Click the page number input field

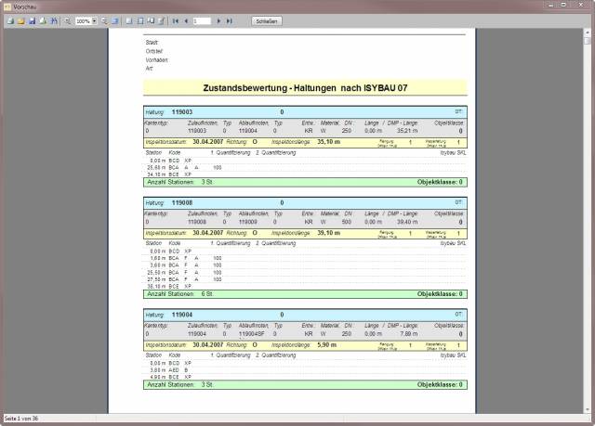202,21
